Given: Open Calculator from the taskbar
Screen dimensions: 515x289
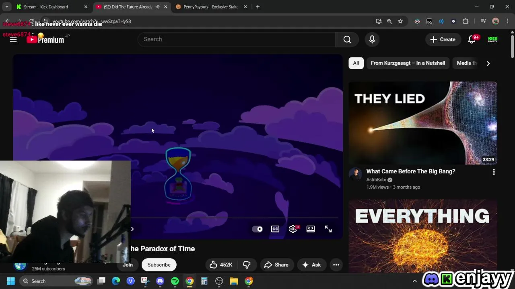Looking at the screenshot, I should (204, 281).
